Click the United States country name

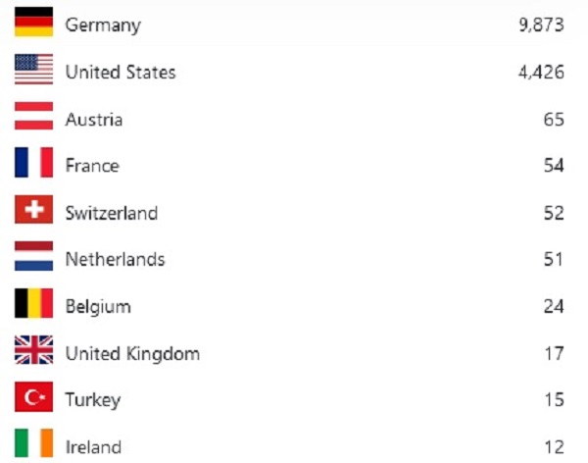pos(121,72)
